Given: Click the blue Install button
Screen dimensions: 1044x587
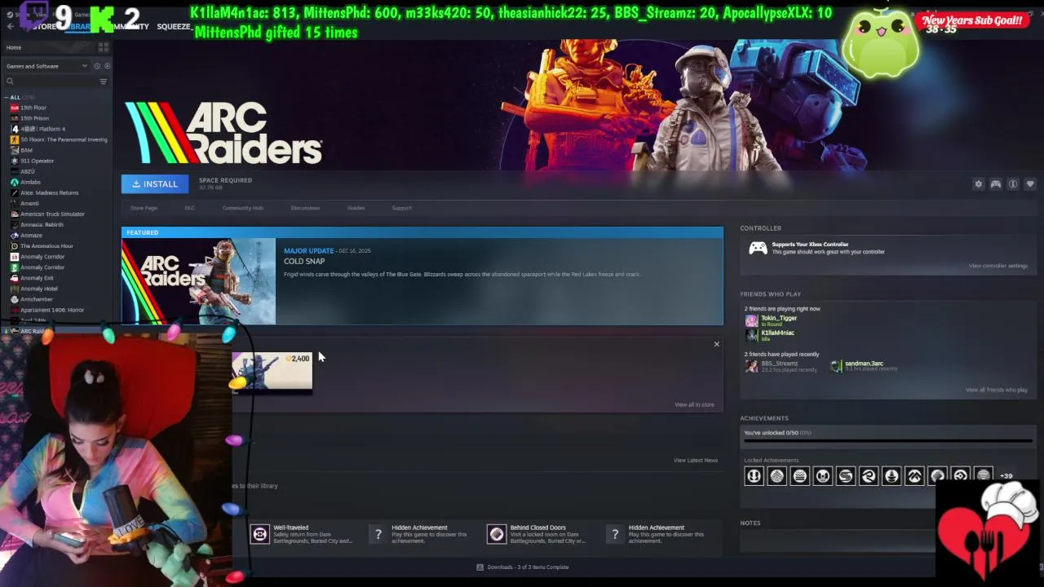Looking at the screenshot, I should point(155,184).
